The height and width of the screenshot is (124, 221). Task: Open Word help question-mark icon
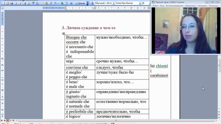coord(71,3)
